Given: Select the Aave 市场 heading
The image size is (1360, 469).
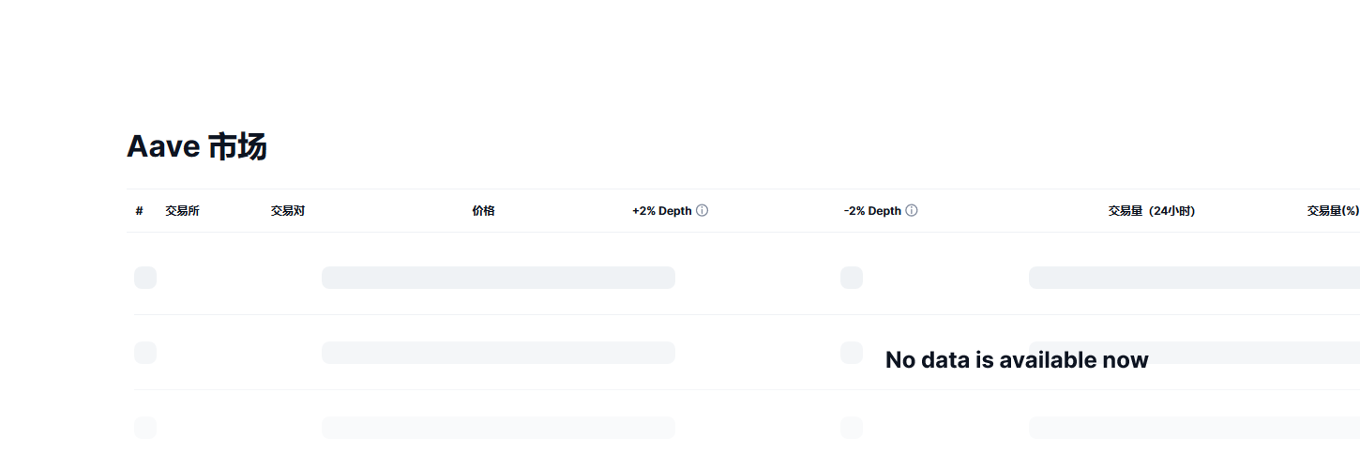Looking at the screenshot, I should click(197, 147).
